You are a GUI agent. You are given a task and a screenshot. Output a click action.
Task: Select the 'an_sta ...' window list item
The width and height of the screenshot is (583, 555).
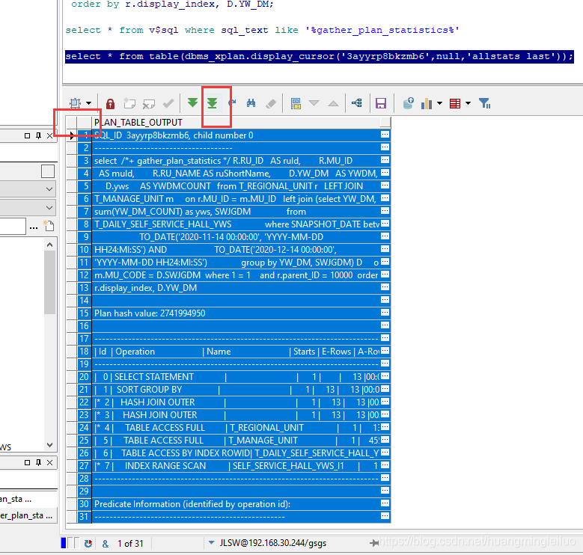pyautogui.click(x=28, y=499)
